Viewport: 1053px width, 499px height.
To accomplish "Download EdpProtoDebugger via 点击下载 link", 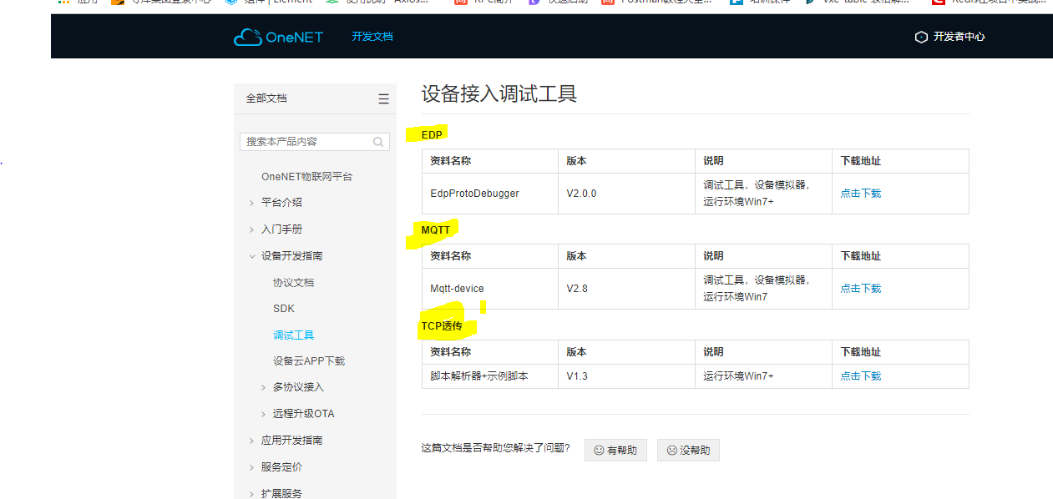I will pos(861,193).
